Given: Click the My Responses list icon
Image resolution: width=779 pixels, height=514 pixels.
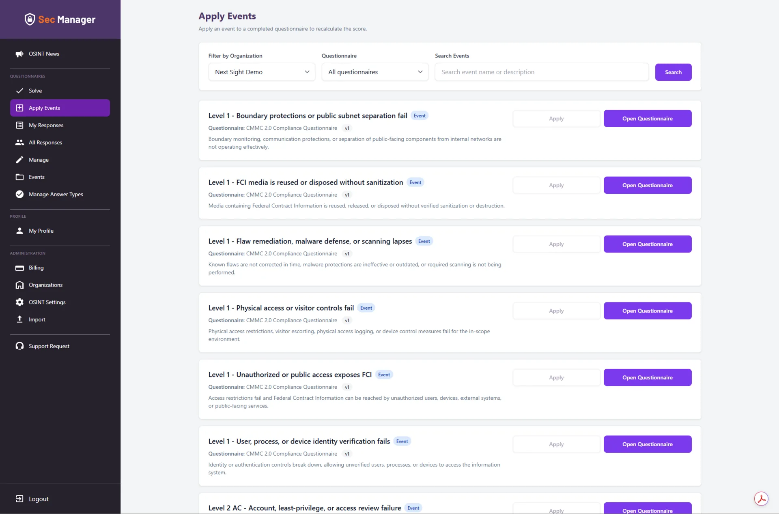Looking at the screenshot, I should pyautogui.click(x=19, y=125).
